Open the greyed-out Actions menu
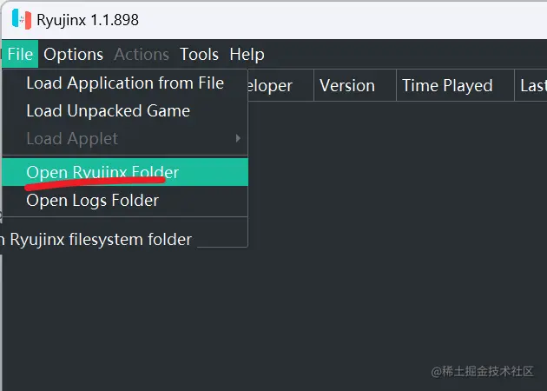 pyautogui.click(x=142, y=54)
